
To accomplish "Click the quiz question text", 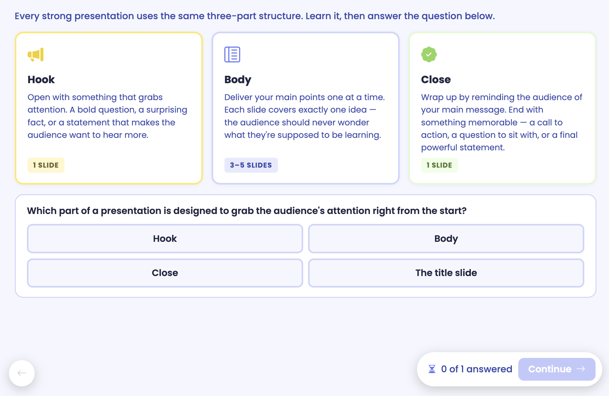I will click(247, 211).
